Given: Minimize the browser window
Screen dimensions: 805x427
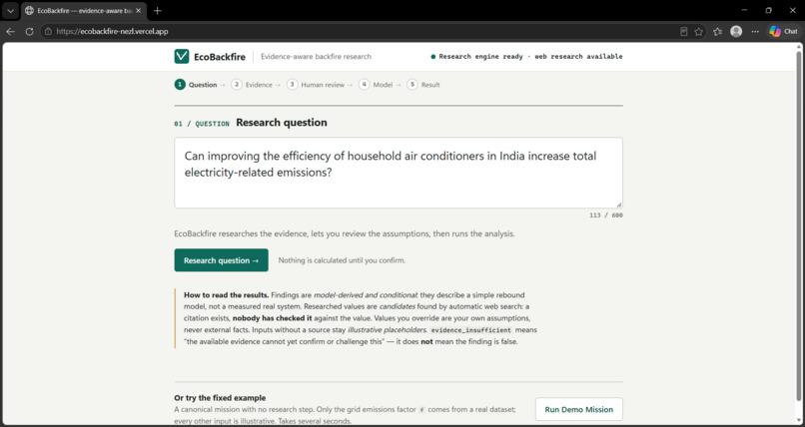Looking at the screenshot, I should click(x=745, y=10).
